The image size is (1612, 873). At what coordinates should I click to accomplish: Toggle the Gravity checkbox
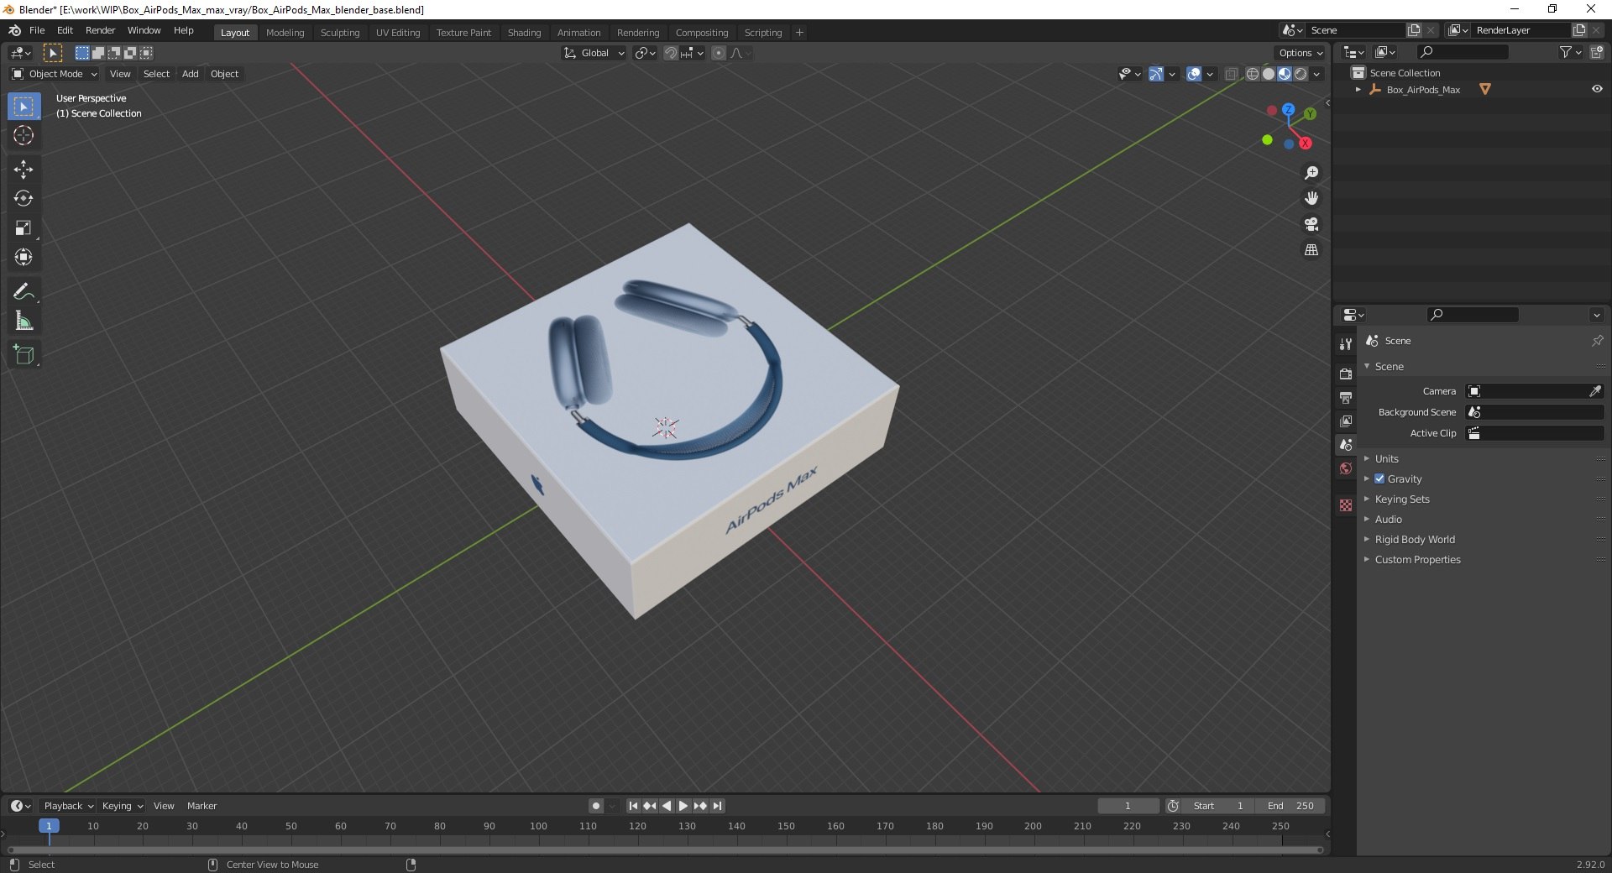[1379, 478]
